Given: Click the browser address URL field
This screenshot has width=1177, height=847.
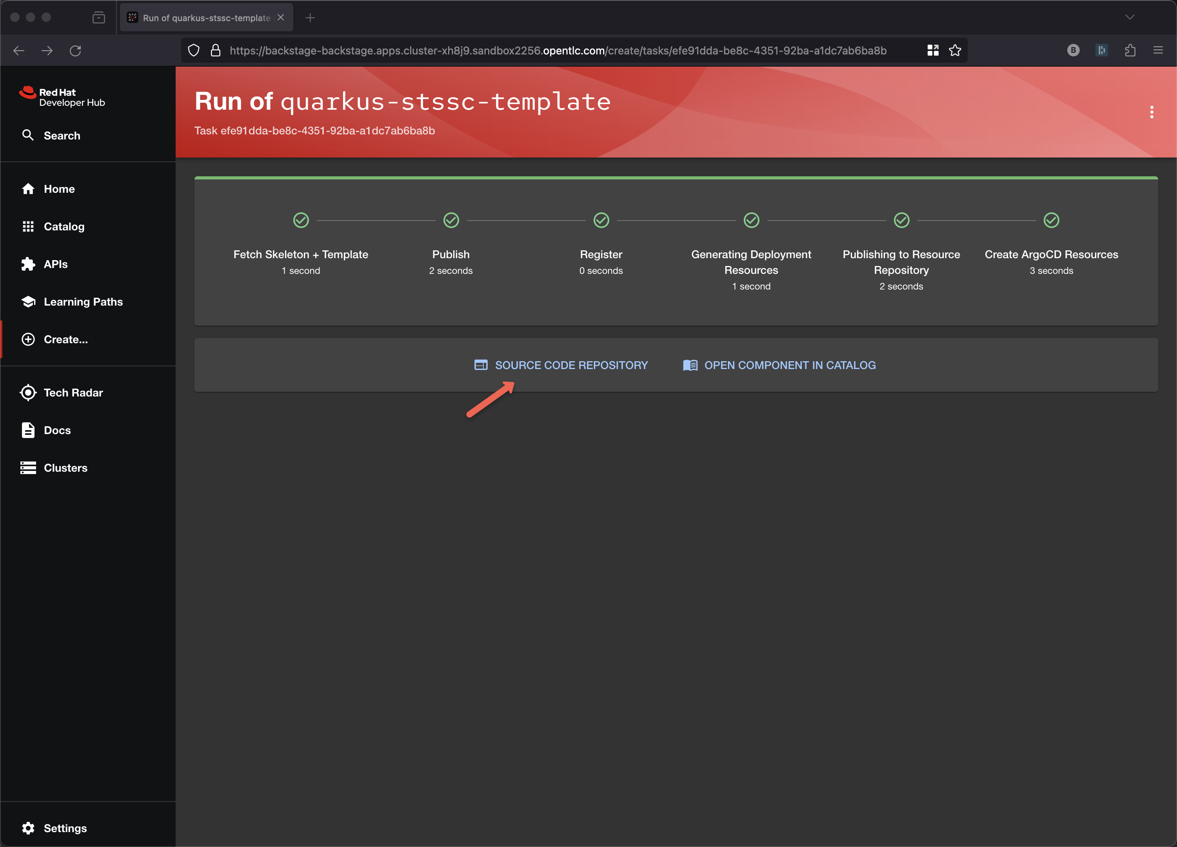Looking at the screenshot, I should click(x=558, y=50).
